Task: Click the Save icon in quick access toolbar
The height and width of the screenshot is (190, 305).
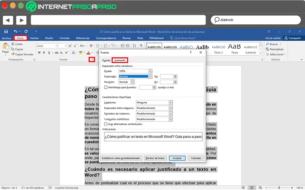Action: click(6, 32)
